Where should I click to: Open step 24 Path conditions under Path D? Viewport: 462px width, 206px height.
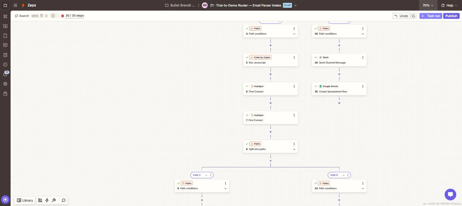click(339, 186)
